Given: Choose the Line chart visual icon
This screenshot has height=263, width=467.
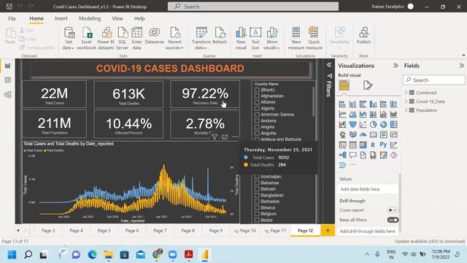Looking at the screenshot, I should [x=342, y=114].
